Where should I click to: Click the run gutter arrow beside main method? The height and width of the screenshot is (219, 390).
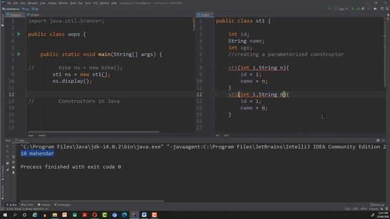tap(19, 54)
